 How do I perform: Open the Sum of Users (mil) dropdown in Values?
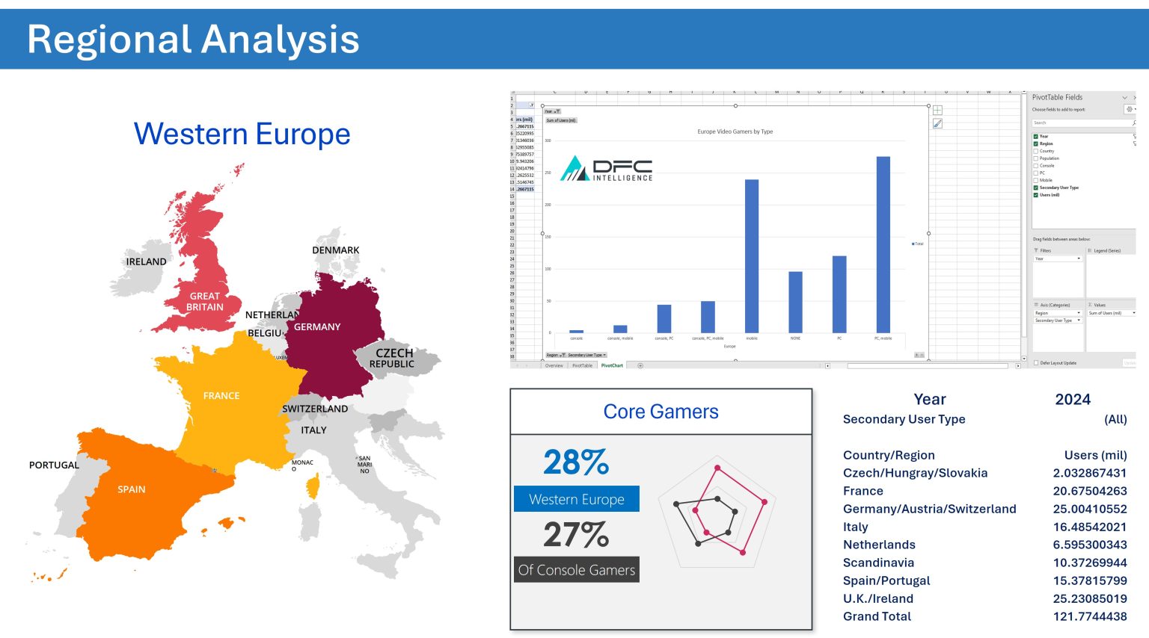pyautogui.click(x=1133, y=312)
